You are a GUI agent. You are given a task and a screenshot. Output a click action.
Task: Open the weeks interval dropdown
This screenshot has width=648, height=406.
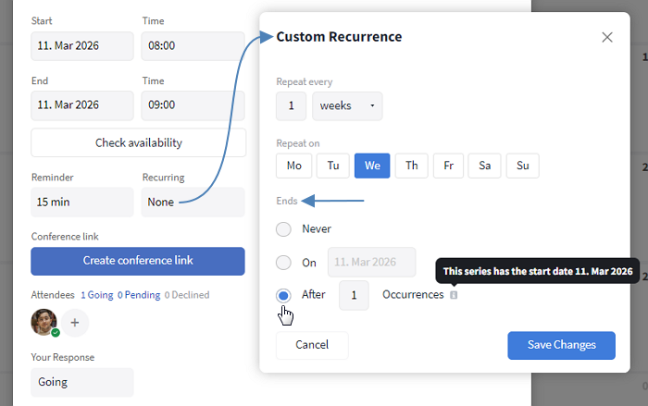tap(347, 106)
